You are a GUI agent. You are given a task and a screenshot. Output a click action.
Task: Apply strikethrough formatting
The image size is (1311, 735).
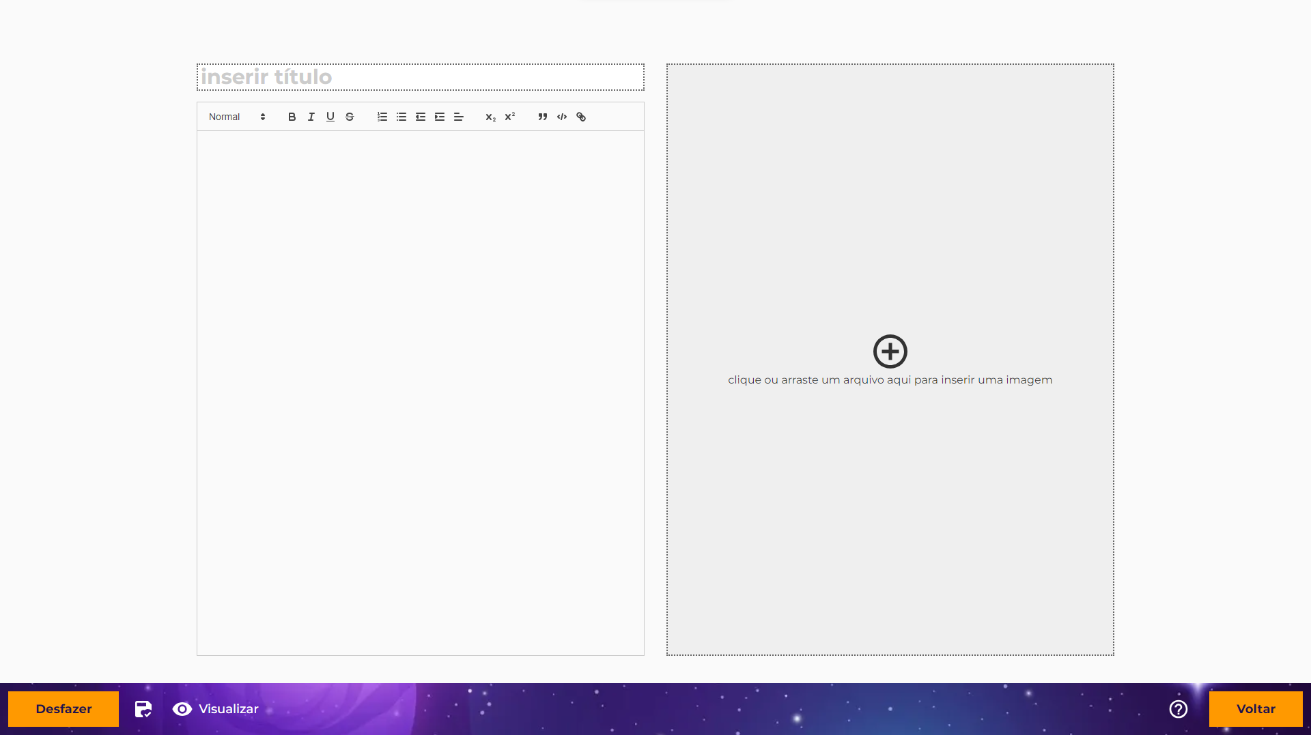[349, 117]
